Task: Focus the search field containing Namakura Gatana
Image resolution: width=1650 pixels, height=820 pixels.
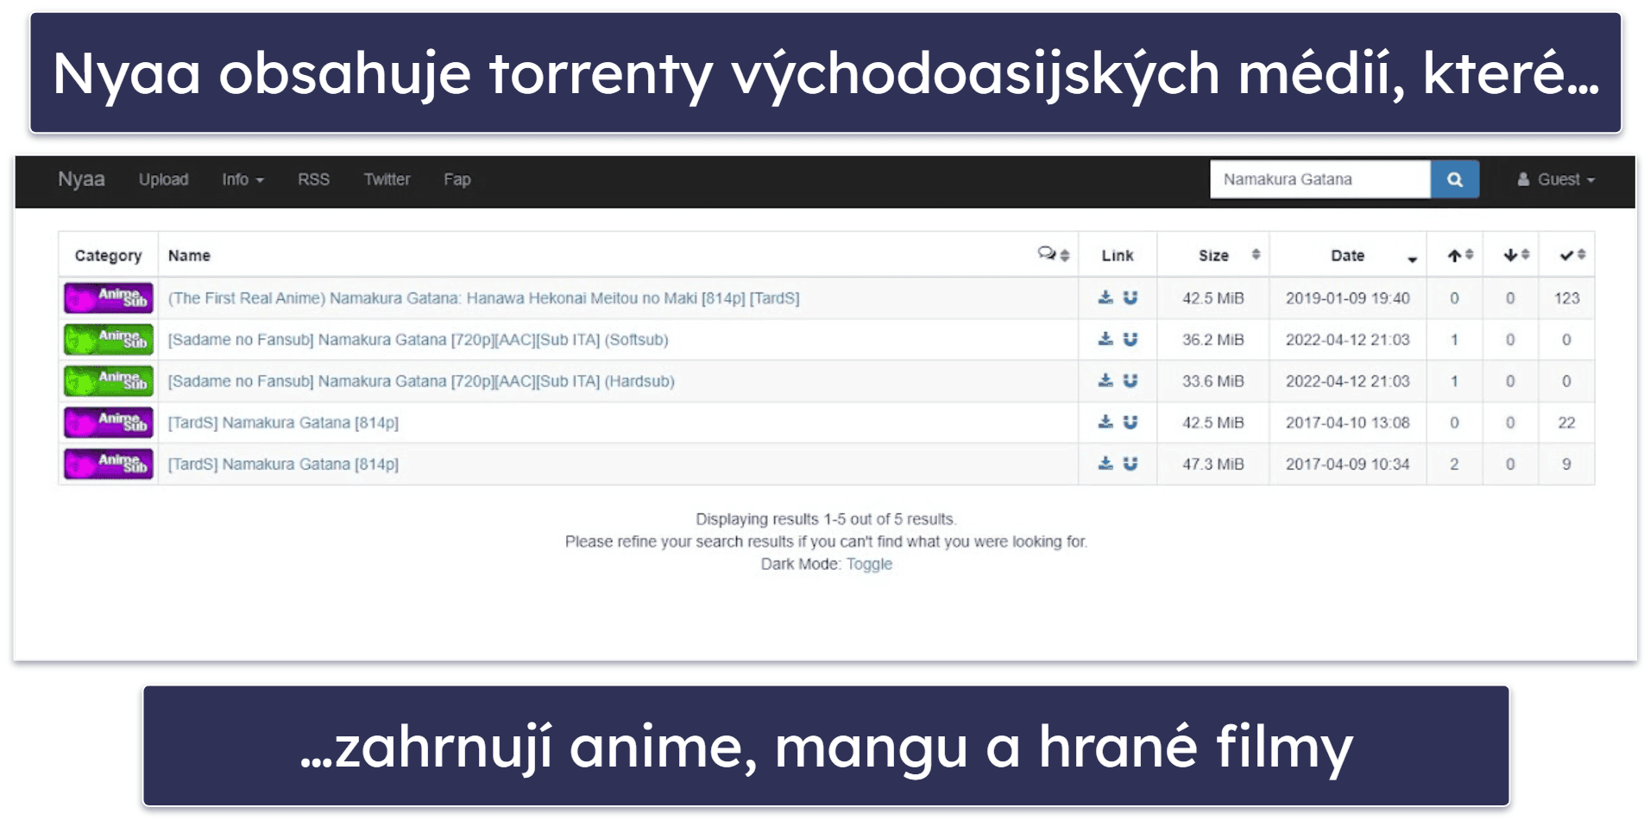Action: [x=1320, y=179]
